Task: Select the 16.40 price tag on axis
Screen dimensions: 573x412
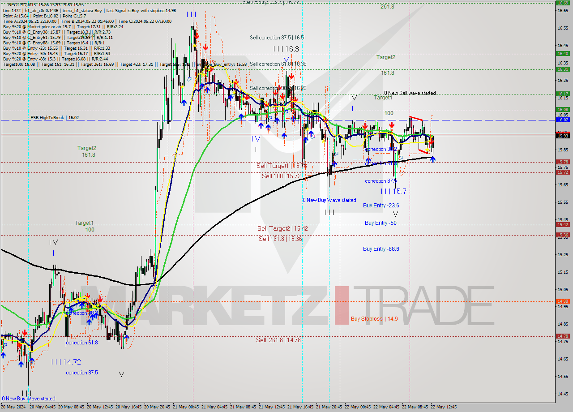Action: [562, 53]
